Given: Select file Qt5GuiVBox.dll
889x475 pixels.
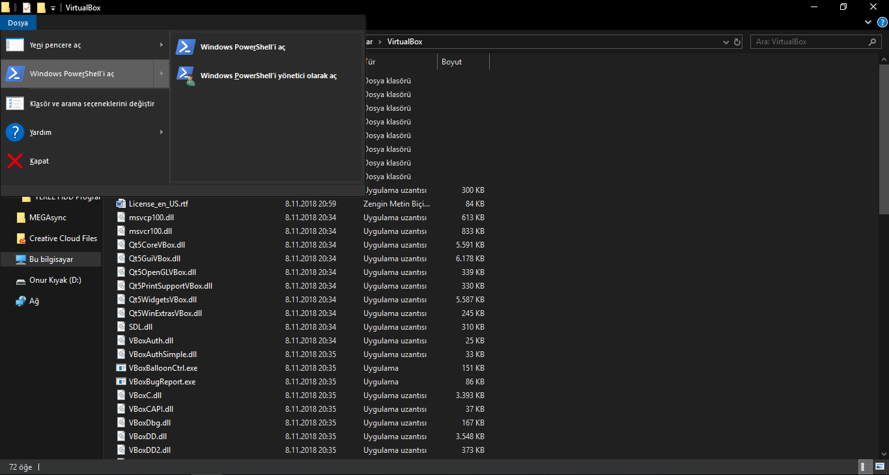Looking at the screenshot, I should click(x=154, y=259).
